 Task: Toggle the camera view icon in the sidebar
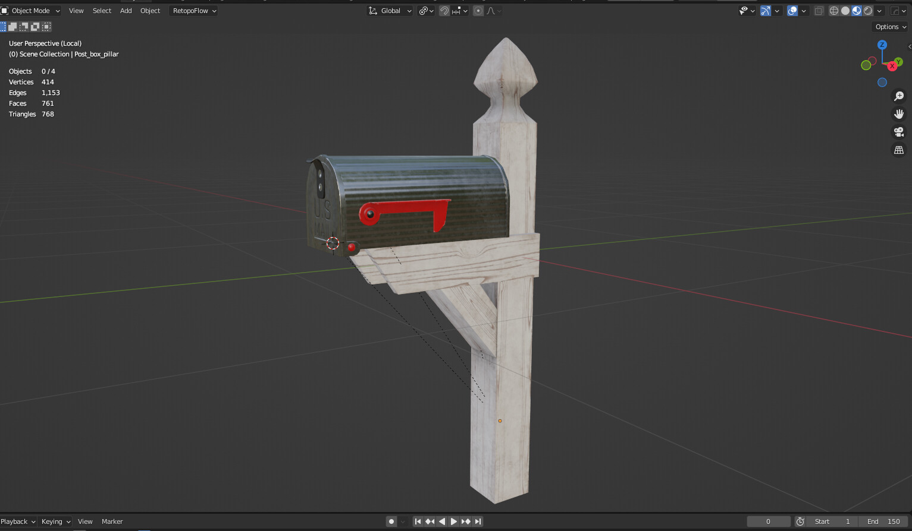pyautogui.click(x=899, y=132)
